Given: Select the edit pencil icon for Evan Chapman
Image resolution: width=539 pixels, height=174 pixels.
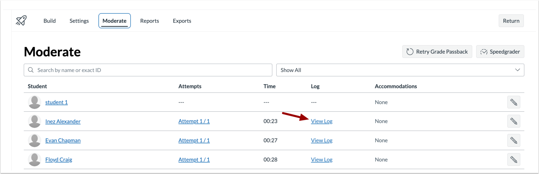Looking at the screenshot, I should coord(514,140).
